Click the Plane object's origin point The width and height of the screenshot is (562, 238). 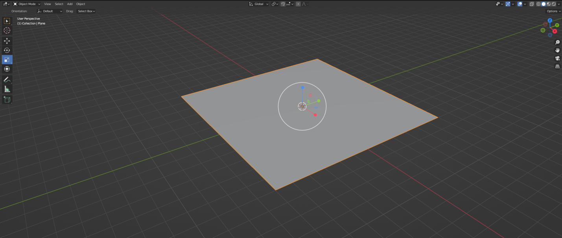point(302,106)
